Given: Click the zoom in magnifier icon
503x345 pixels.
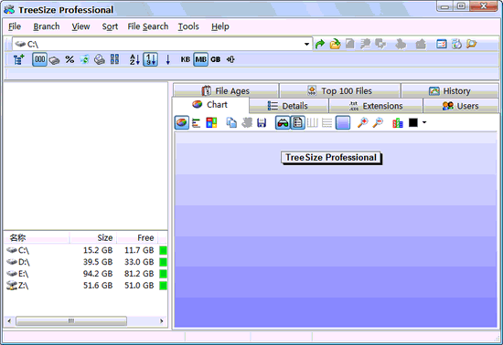Looking at the screenshot, I should coord(362,122).
